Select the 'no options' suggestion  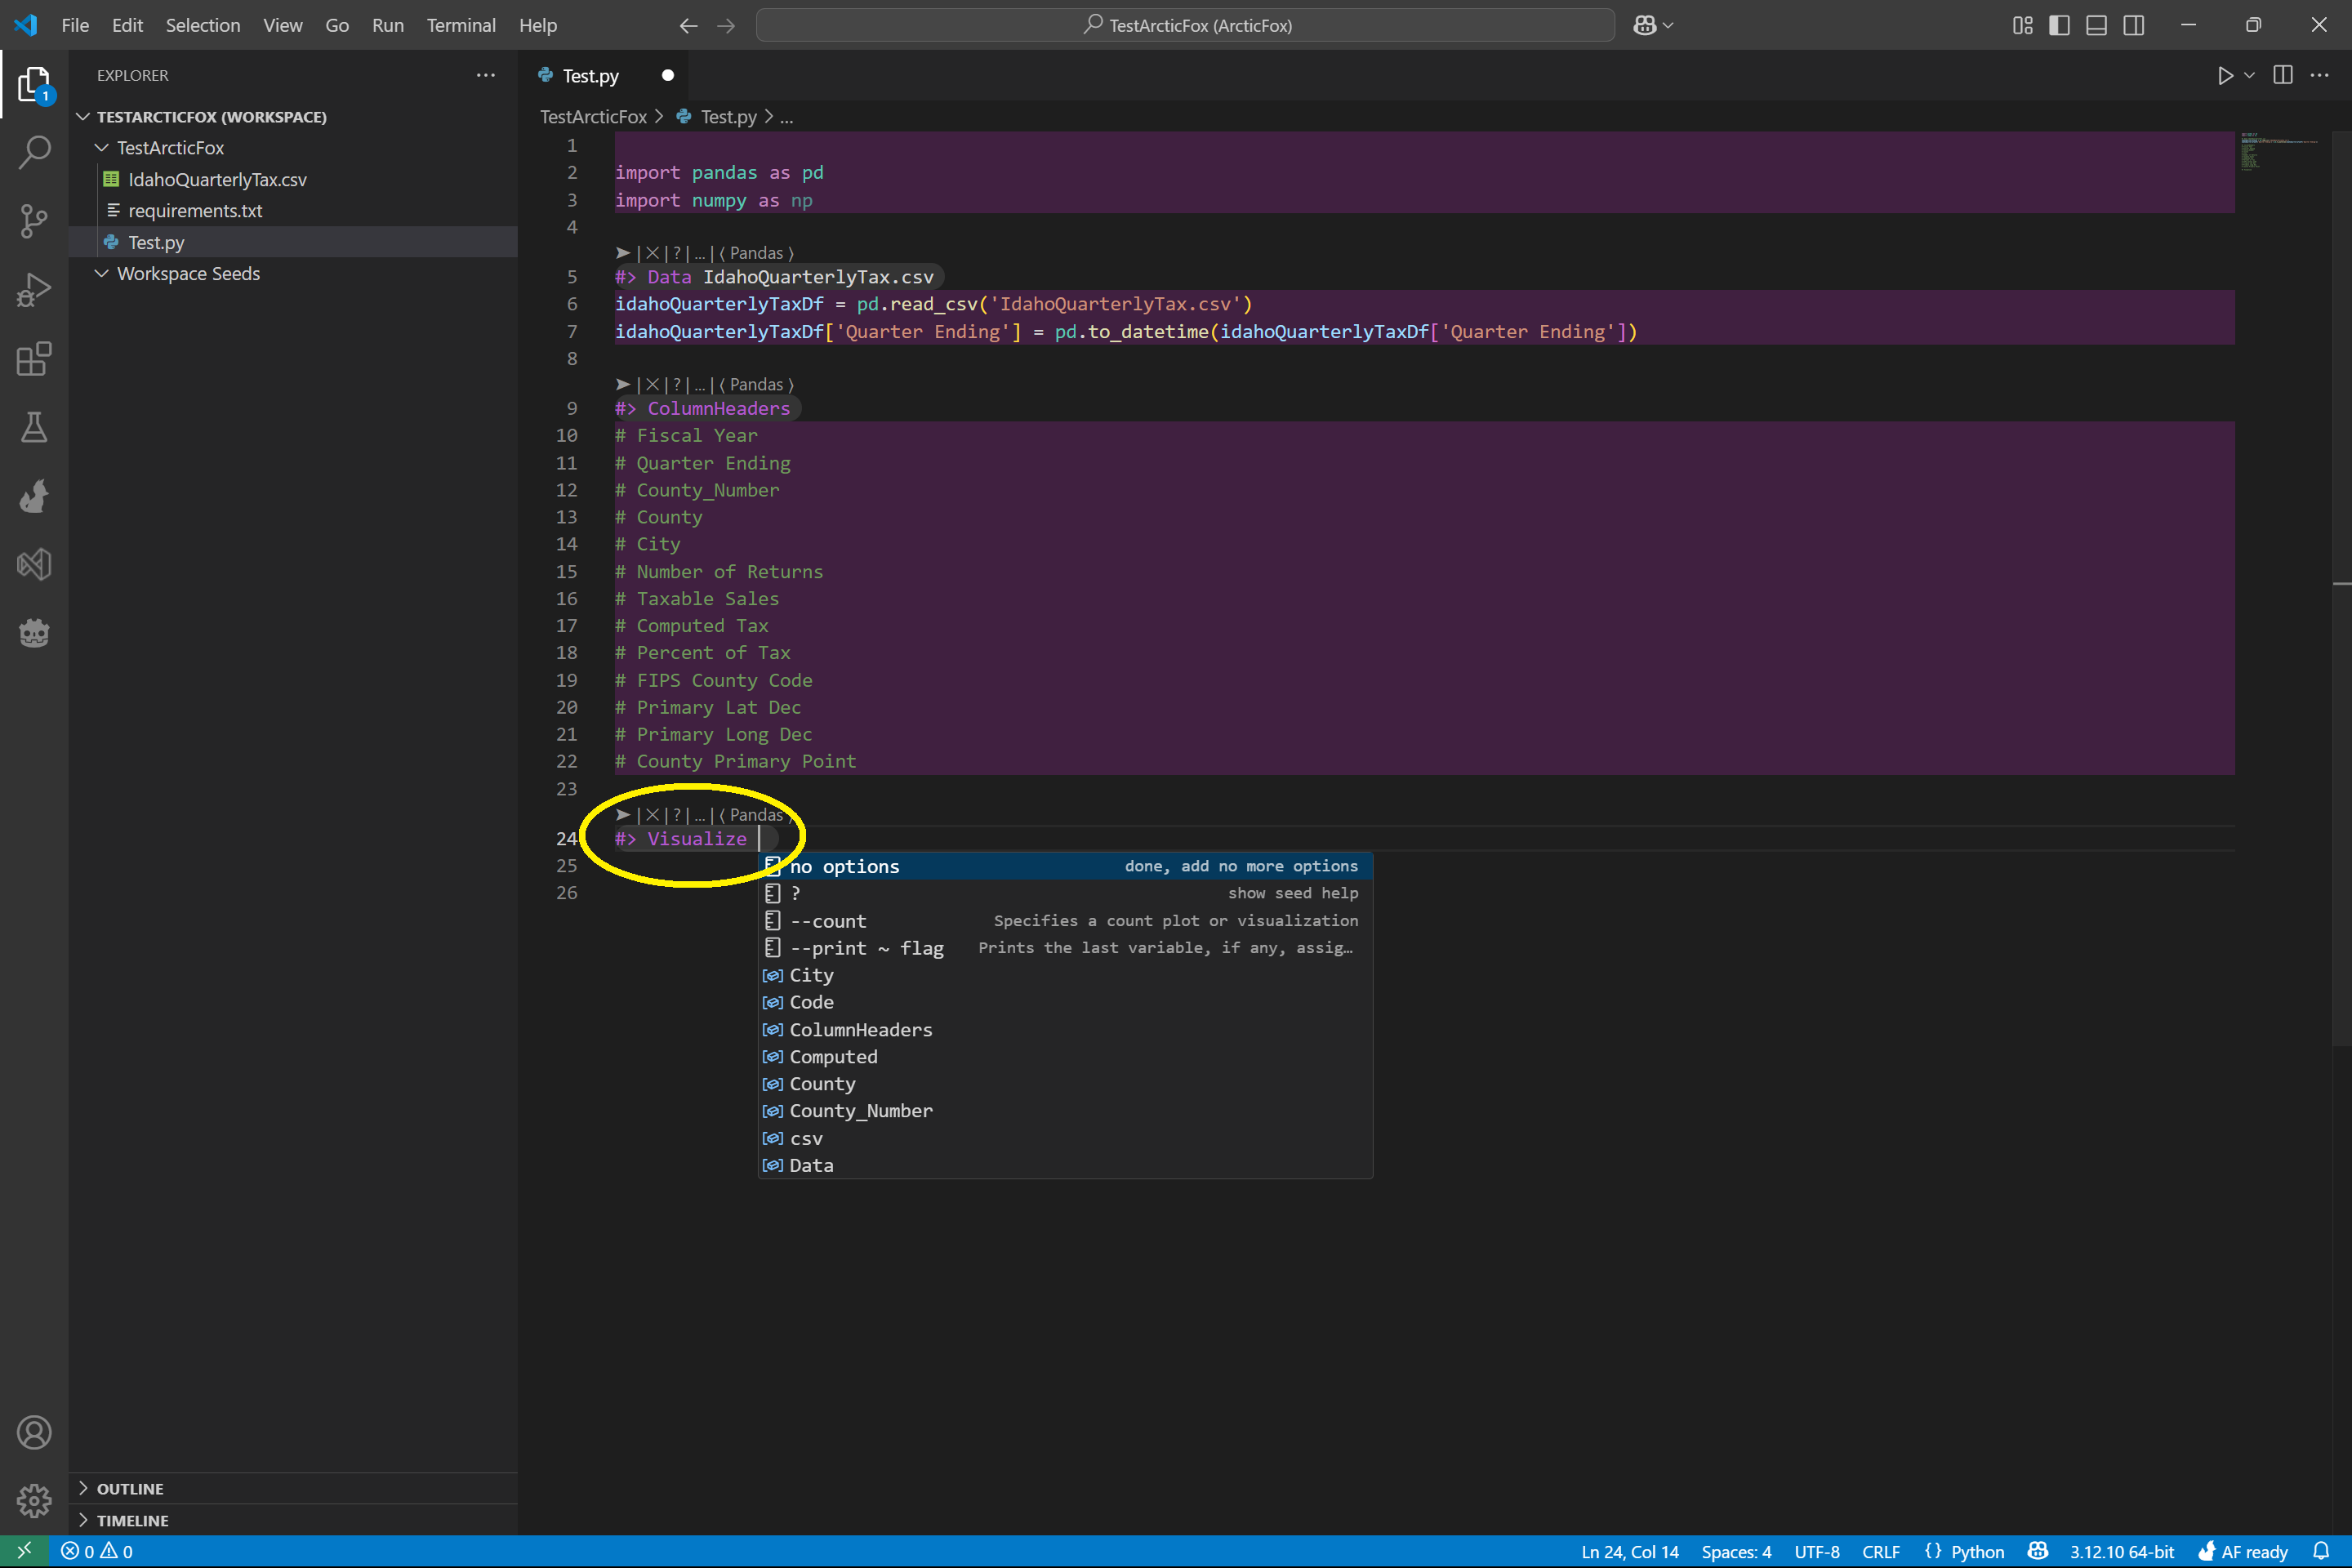pos(1065,866)
